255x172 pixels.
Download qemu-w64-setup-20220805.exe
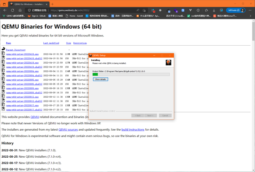pyautogui.click(x=22, y=80)
